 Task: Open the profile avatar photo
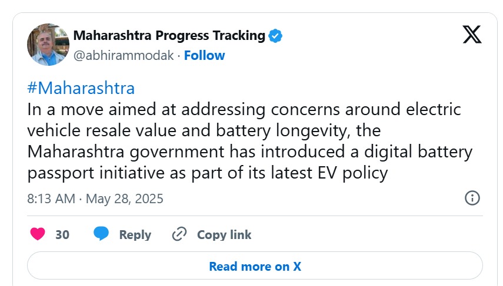click(49, 45)
